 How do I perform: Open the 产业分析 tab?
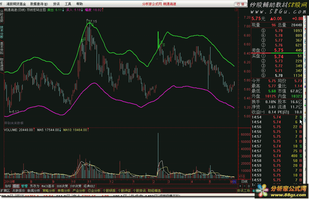pos(79,191)
